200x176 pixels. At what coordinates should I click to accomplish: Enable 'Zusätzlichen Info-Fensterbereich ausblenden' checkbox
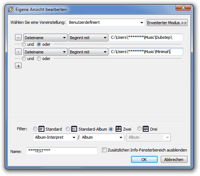click(x=104, y=150)
